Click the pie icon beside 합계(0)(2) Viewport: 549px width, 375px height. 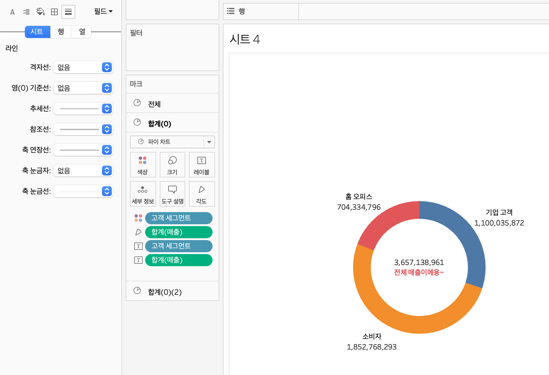[137, 291]
